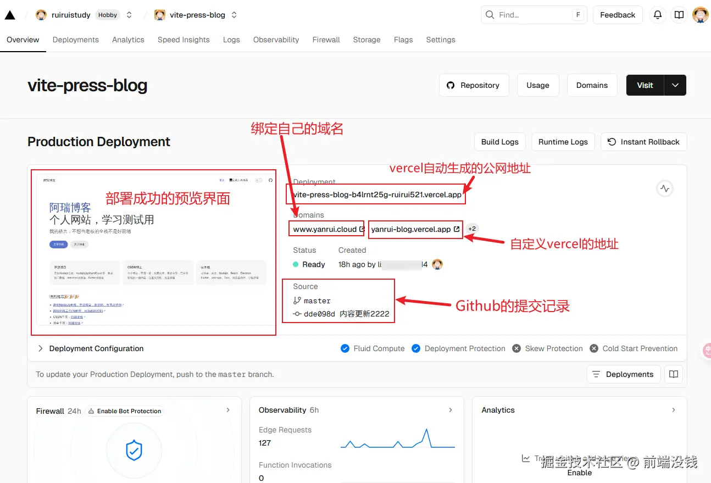Click the Skew Protection disabled icon

pyautogui.click(x=516, y=348)
